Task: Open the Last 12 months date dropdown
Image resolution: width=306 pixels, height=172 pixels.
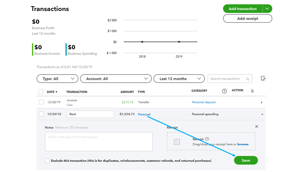Action: point(179,79)
